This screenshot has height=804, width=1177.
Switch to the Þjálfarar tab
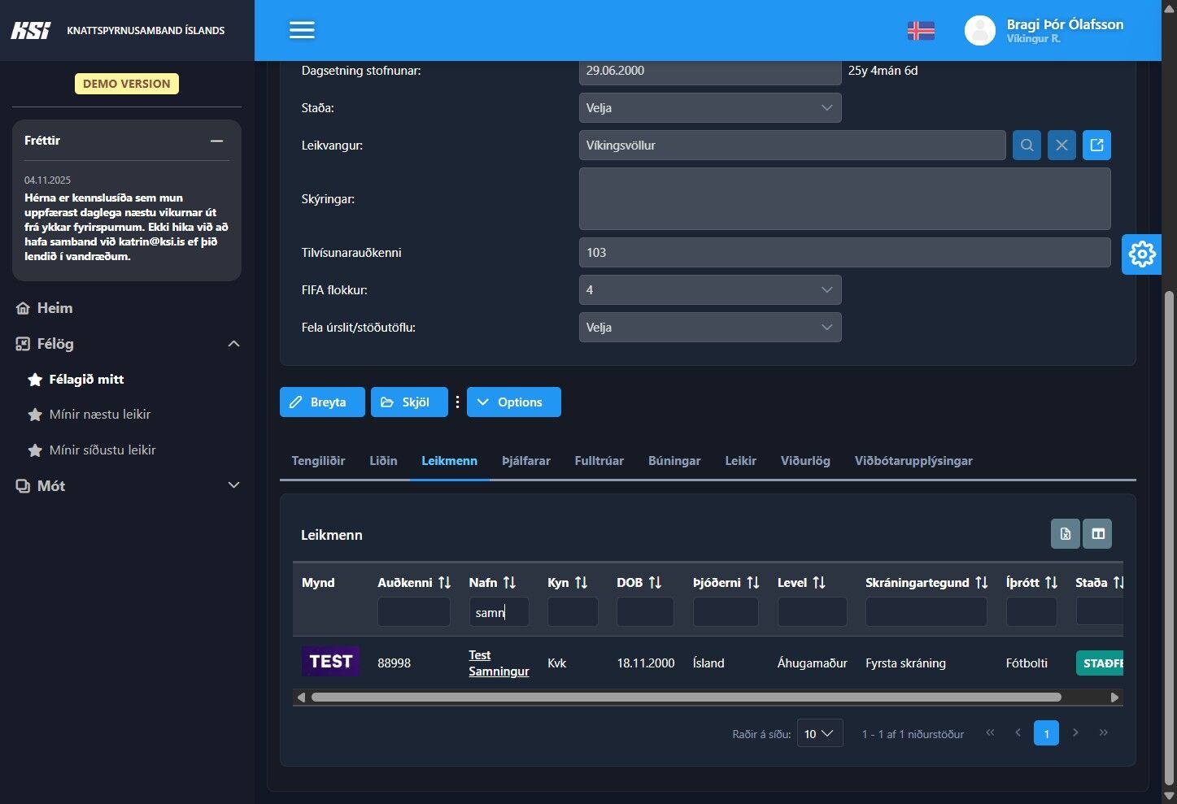point(526,461)
